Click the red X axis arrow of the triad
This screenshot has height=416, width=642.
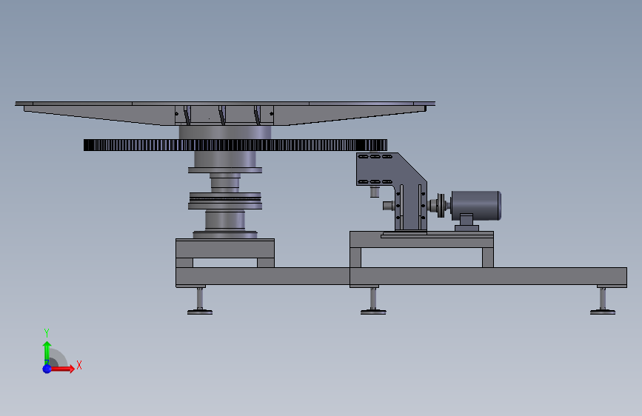point(62,369)
